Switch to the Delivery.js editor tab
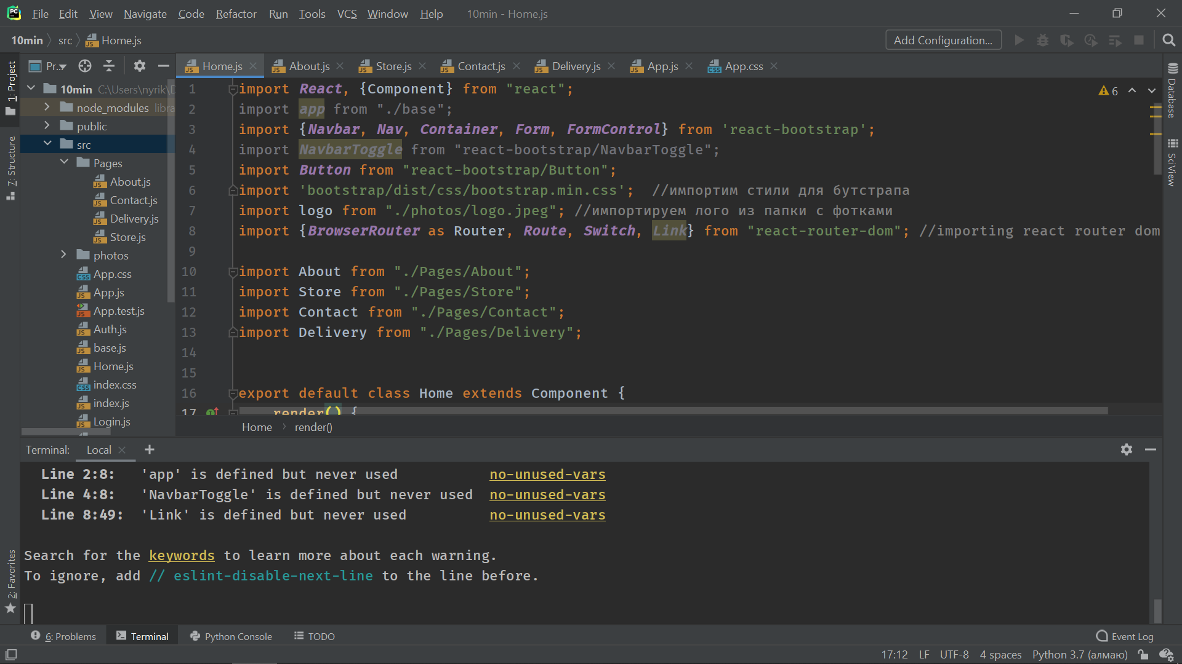This screenshot has width=1182, height=664. pos(575,66)
